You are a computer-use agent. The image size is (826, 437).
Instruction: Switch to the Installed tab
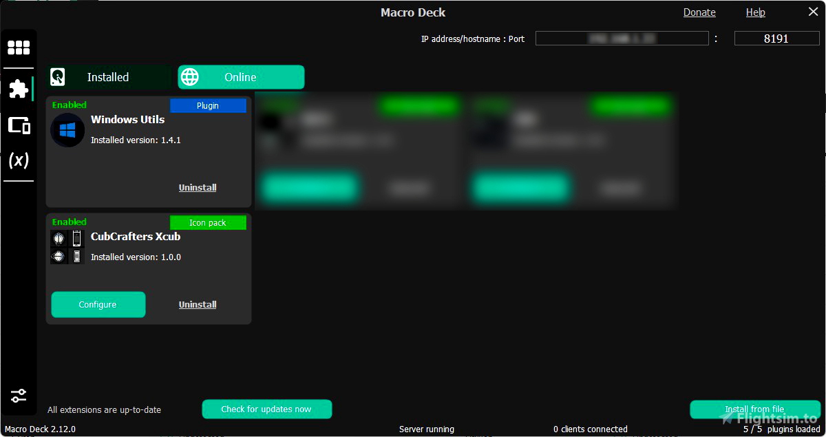(109, 78)
